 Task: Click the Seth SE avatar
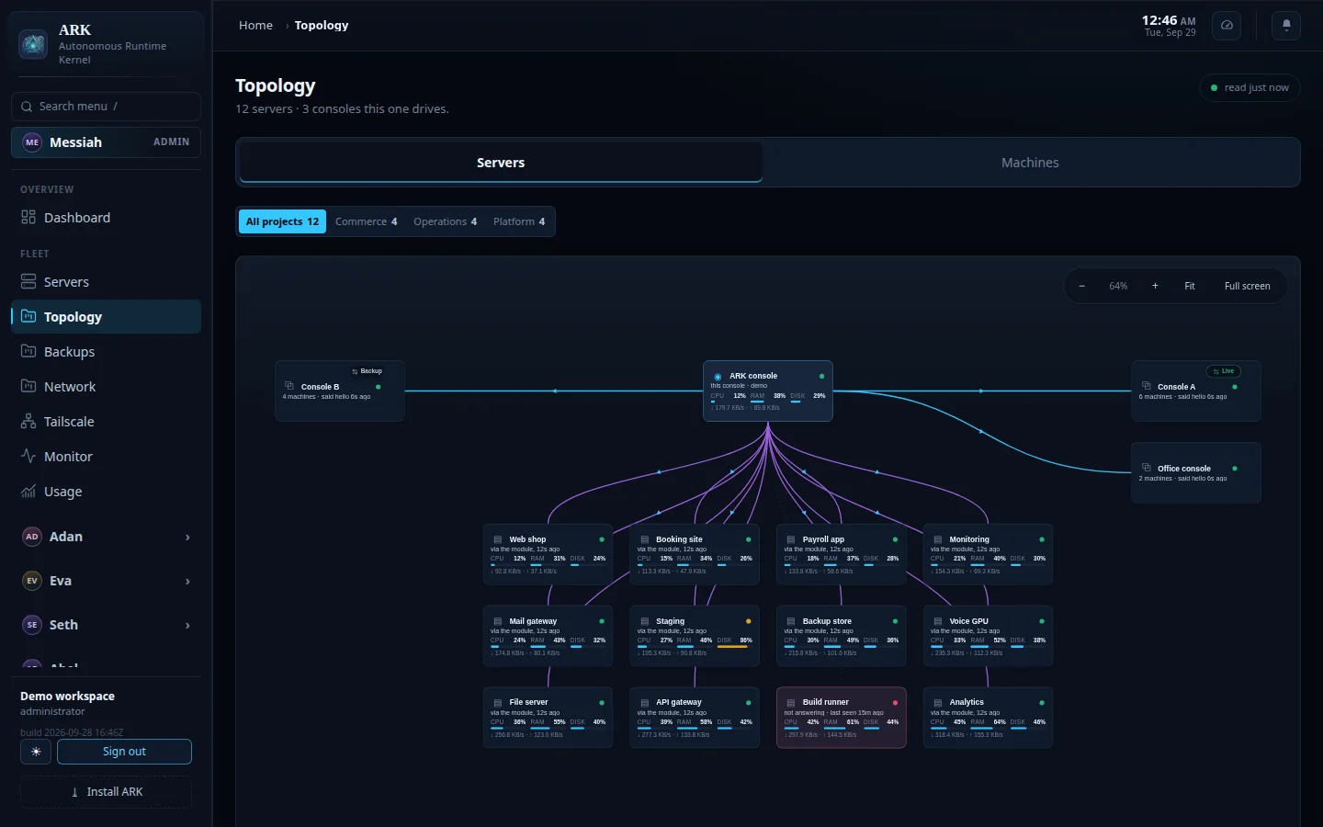click(x=32, y=625)
